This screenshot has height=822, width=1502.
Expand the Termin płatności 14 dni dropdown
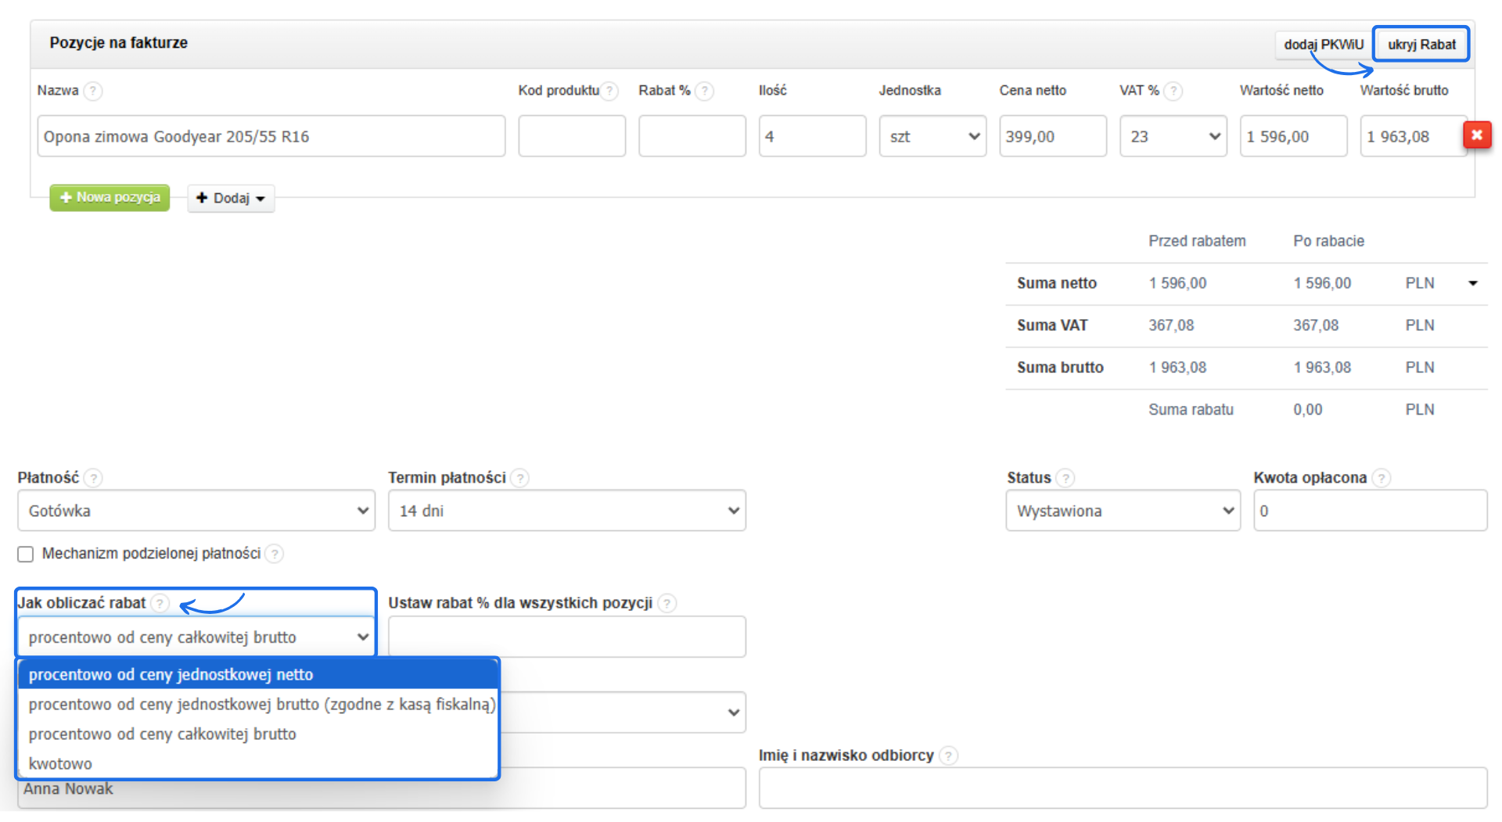point(566,511)
